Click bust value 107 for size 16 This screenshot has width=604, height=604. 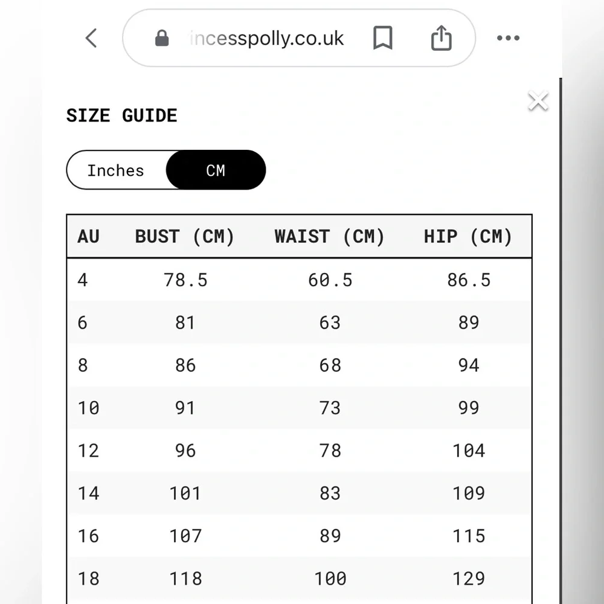tap(185, 536)
